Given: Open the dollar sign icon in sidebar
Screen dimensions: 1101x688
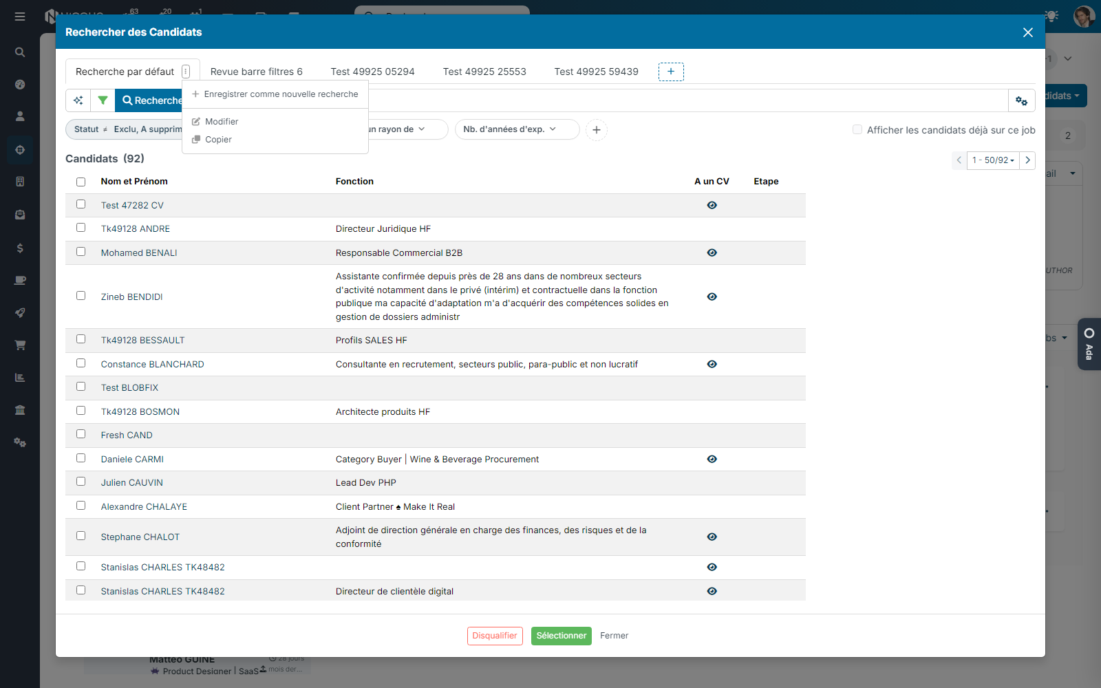Looking at the screenshot, I should [20, 248].
